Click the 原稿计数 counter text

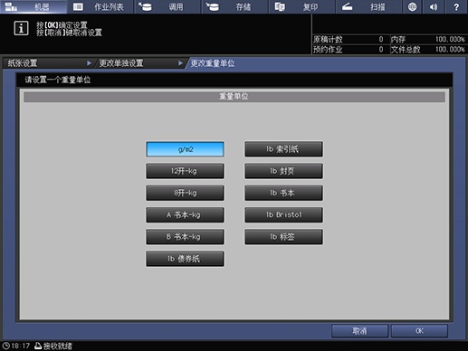[328, 40]
